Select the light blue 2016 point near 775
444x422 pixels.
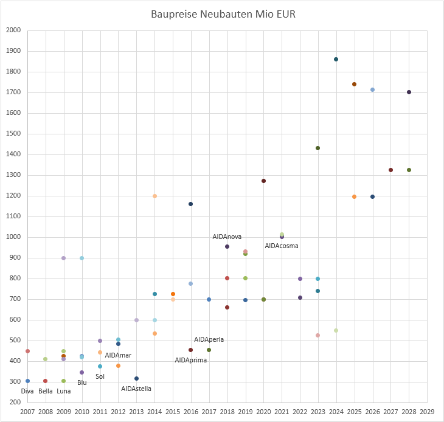[x=190, y=283]
